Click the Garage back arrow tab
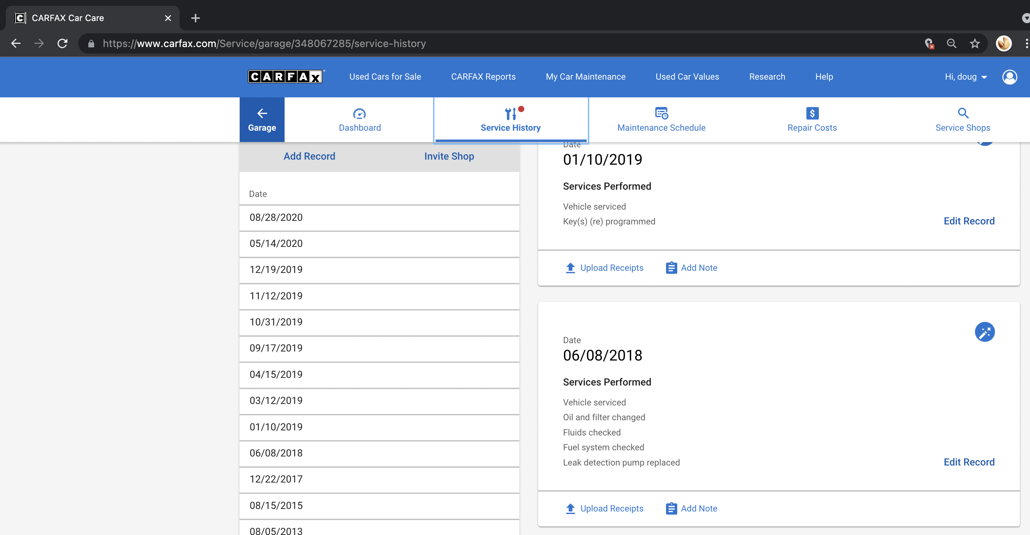1030x535 pixels. (x=262, y=119)
